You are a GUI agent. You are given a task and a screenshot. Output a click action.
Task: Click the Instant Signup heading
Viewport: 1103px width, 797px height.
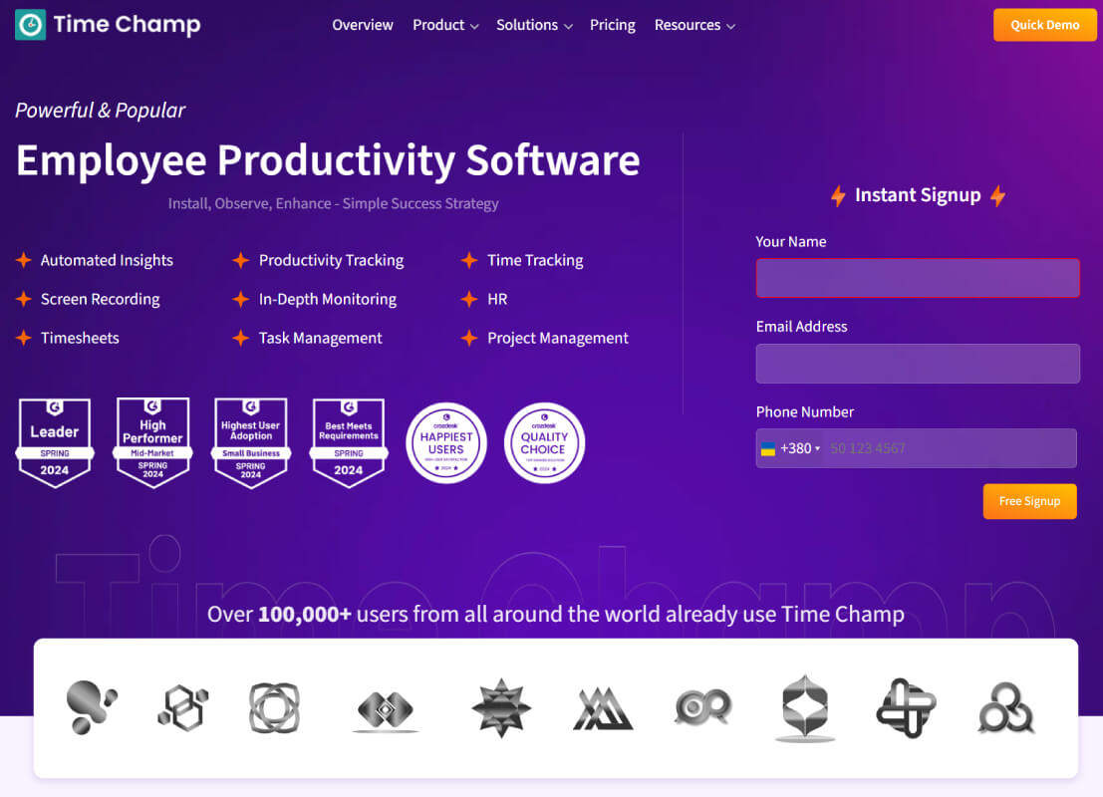[918, 195]
